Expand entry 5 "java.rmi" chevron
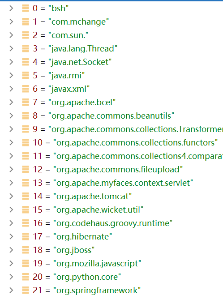223x295 pixels. coord(11,76)
